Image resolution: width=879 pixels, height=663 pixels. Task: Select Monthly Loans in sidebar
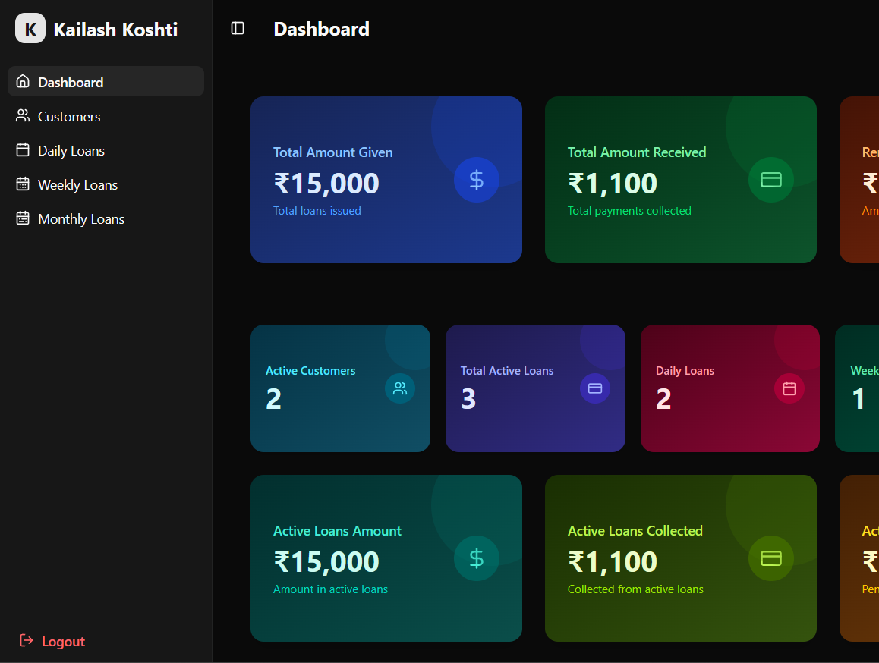(x=106, y=218)
